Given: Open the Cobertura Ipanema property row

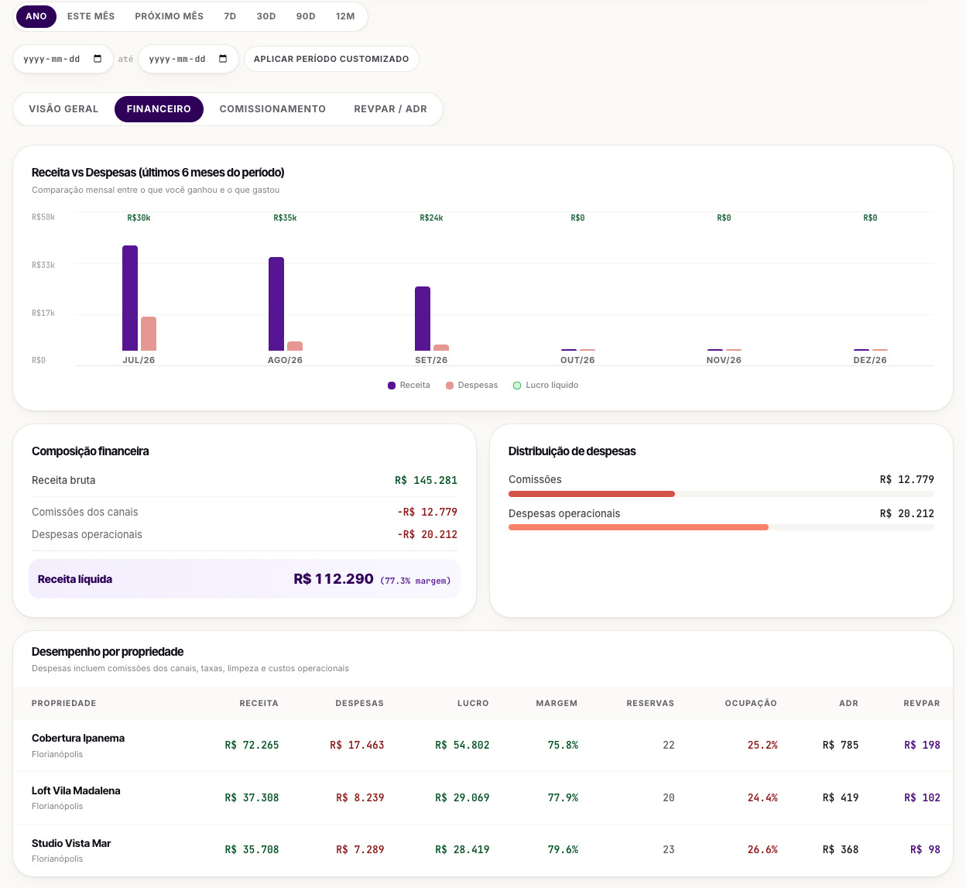Looking at the screenshot, I should (x=483, y=745).
